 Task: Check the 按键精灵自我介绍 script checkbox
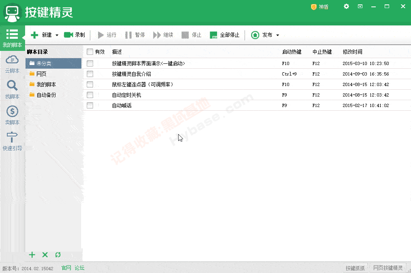pyautogui.click(x=90, y=74)
